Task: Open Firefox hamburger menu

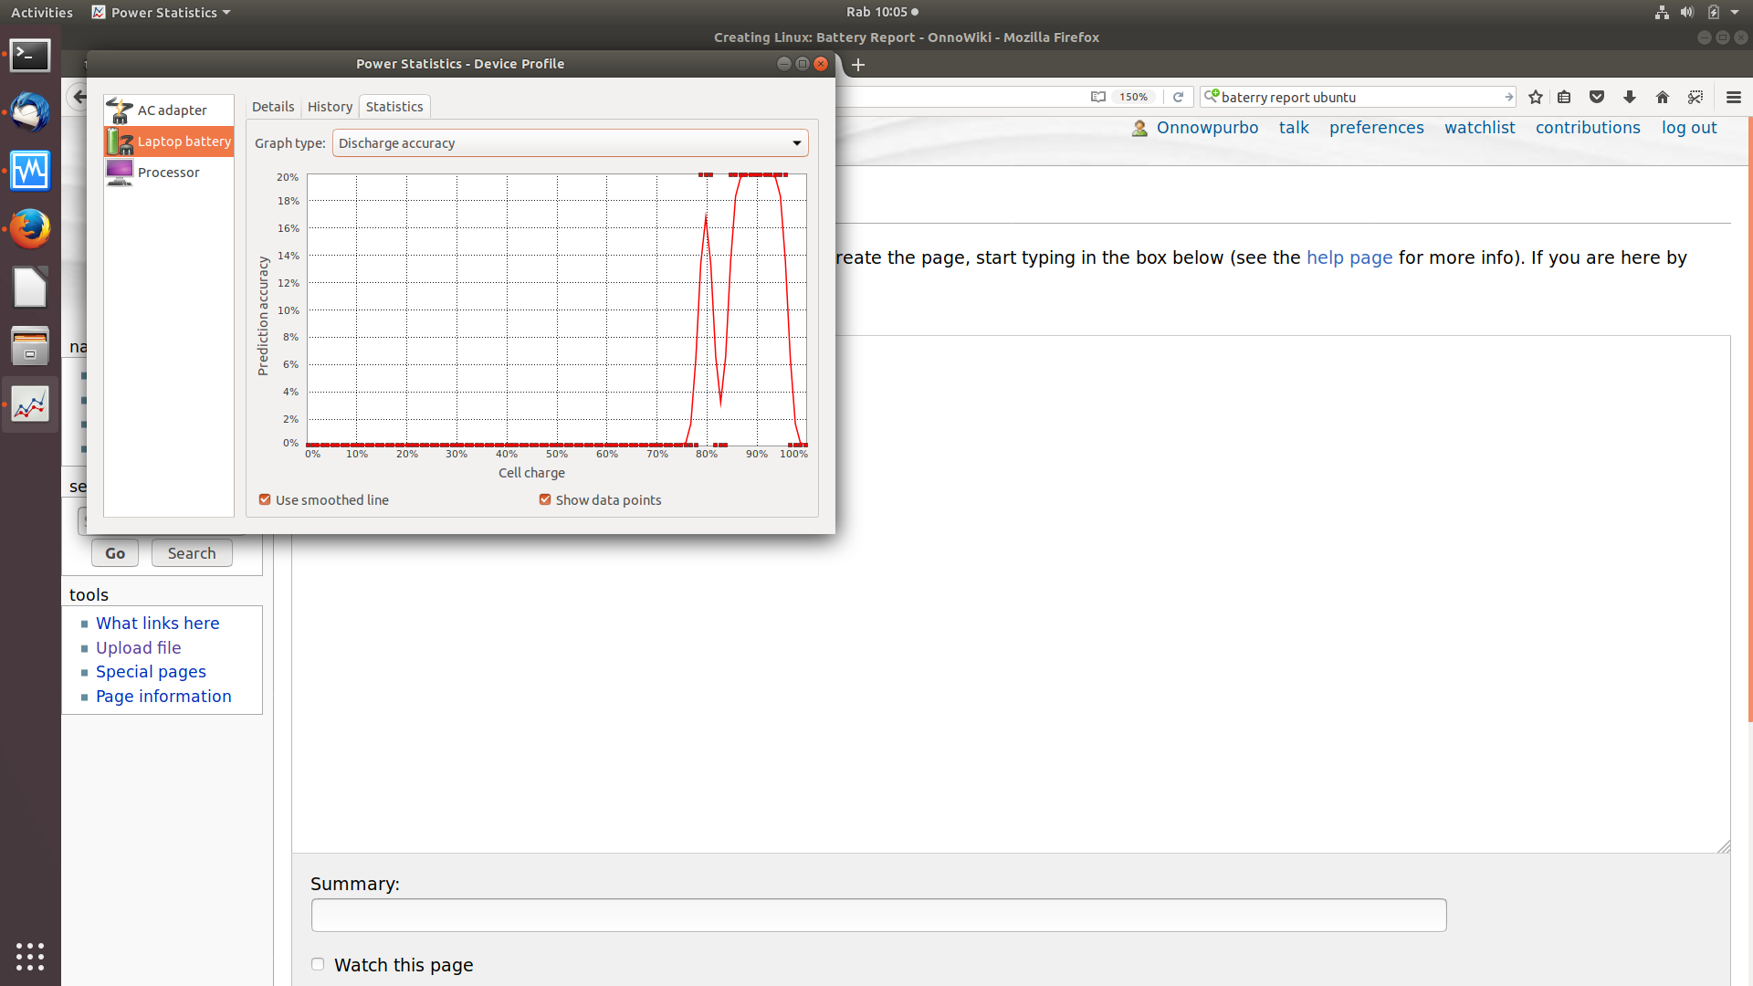Action: [1734, 97]
